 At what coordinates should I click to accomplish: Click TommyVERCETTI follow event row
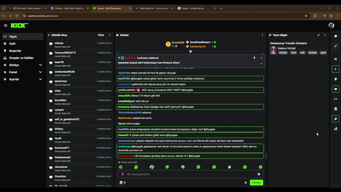(80, 54)
